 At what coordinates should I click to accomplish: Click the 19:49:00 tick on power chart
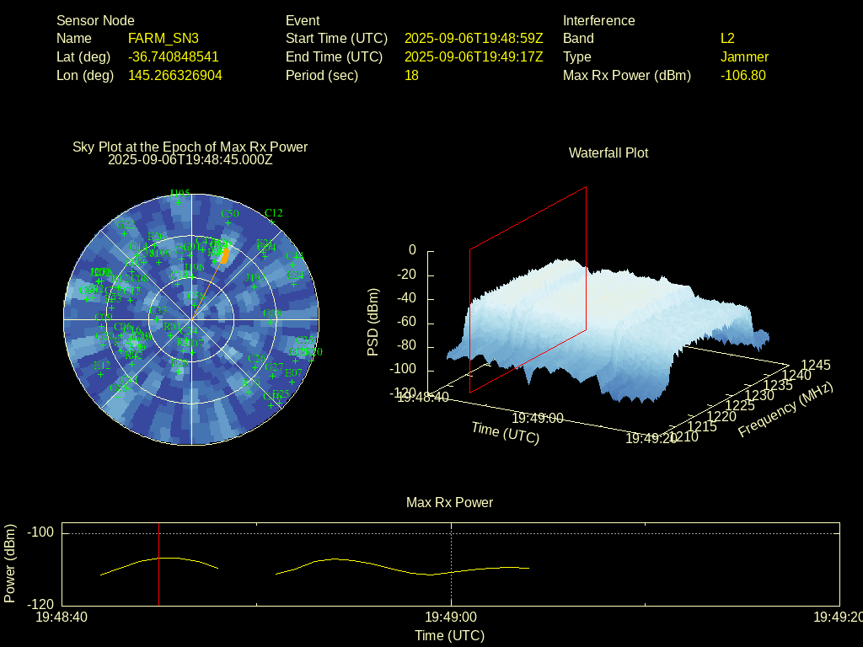pos(452,617)
